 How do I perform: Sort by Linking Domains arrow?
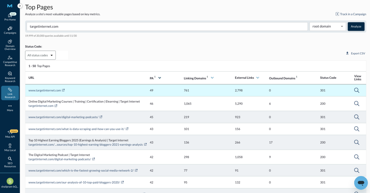[212, 78]
